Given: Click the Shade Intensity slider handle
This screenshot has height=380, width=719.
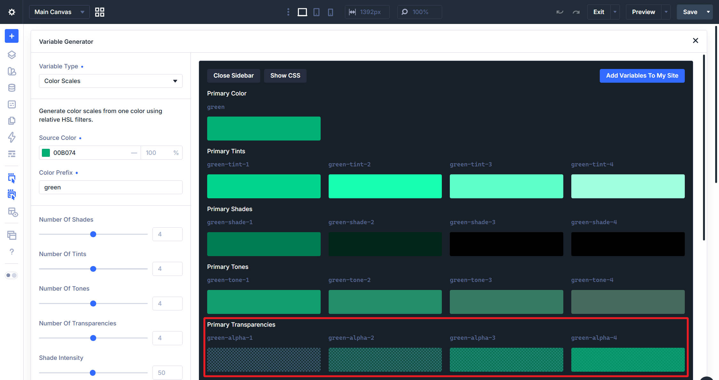Looking at the screenshot, I should pyautogui.click(x=93, y=373).
